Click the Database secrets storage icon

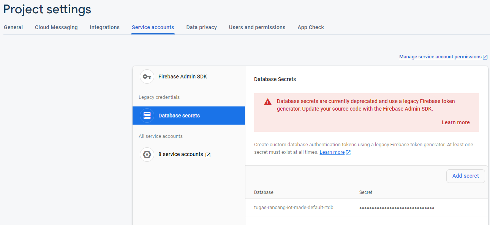pos(147,116)
